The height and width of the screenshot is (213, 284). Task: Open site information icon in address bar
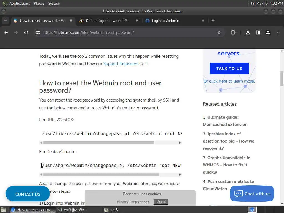[38, 32]
